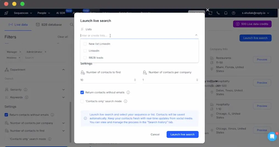This screenshot has width=279, height=147.
Task: Preview the Hospitality Dallas contact
Action: point(262,83)
